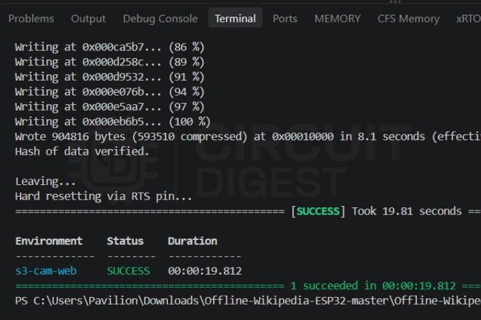Click the 'Hard resetting via RTS pin...' line
481x320 pixels.
point(103,196)
